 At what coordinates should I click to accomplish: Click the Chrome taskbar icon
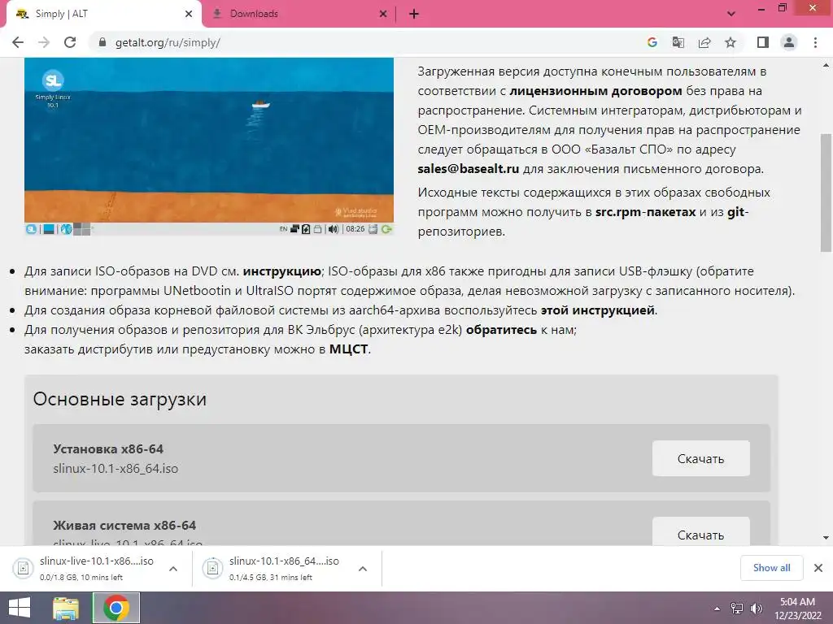click(x=116, y=608)
